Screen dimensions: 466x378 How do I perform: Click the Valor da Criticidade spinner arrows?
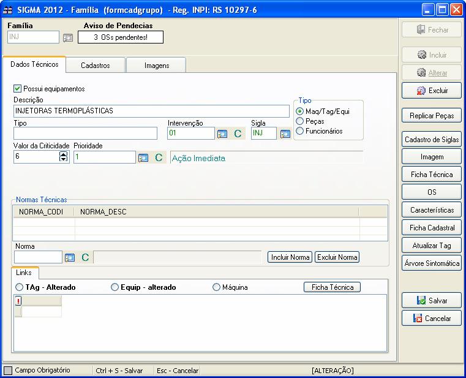pyautogui.click(x=63, y=156)
